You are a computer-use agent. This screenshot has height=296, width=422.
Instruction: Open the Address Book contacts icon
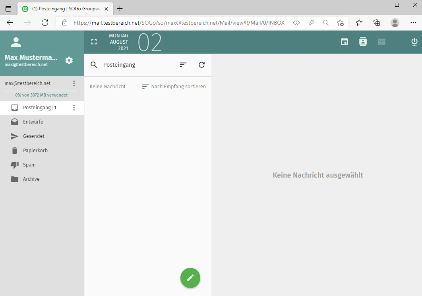(363, 42)
